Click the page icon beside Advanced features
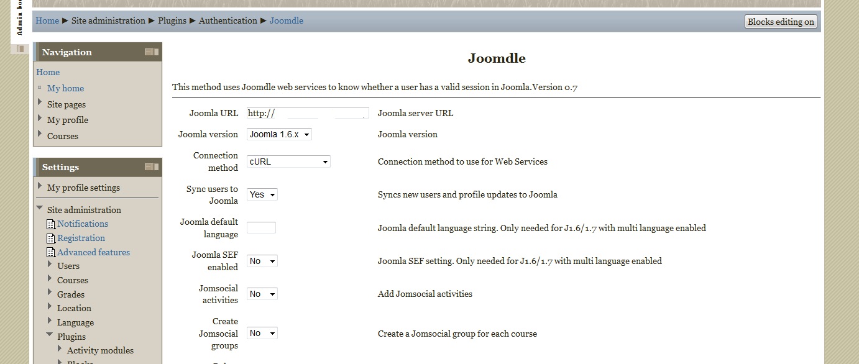This screenshot has height=364, width=859. (51, 253)
